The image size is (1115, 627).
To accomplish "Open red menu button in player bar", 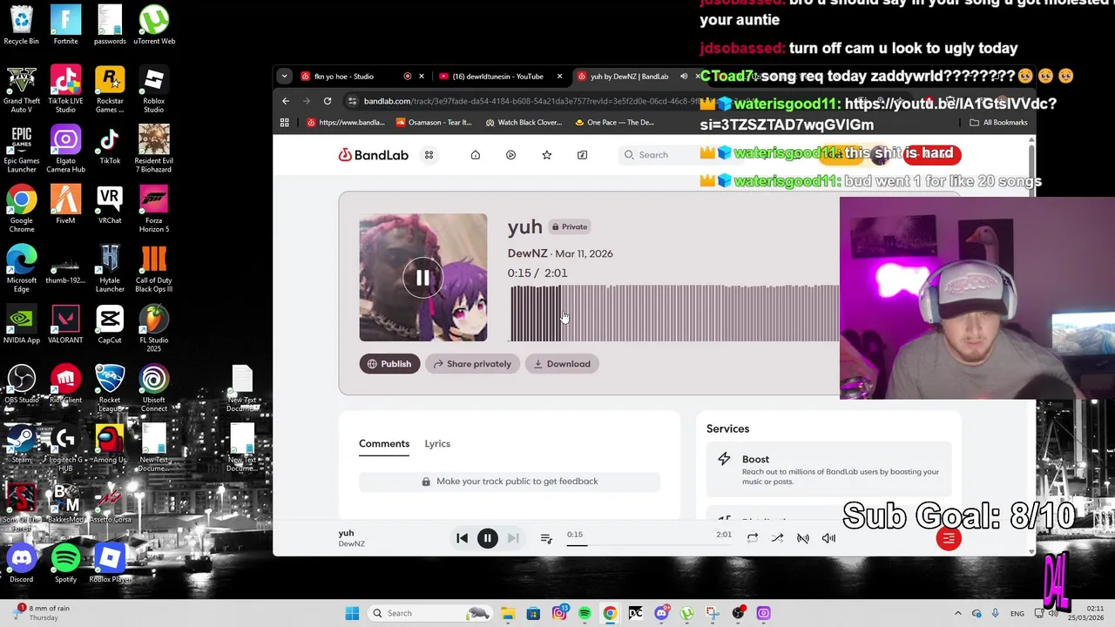I will coord(949,539).
